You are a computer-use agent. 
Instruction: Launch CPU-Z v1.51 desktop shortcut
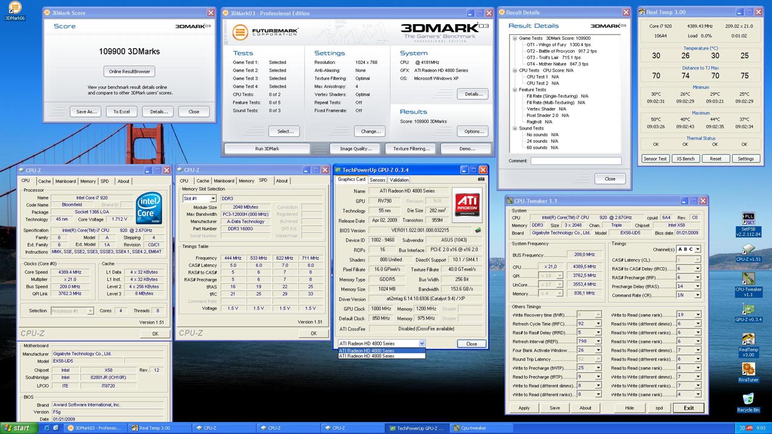coord(748,253)
